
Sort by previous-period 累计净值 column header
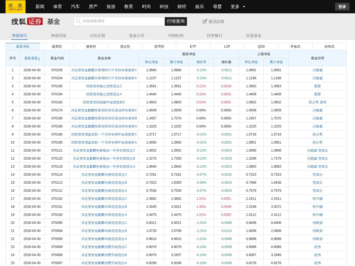(276, 62)
